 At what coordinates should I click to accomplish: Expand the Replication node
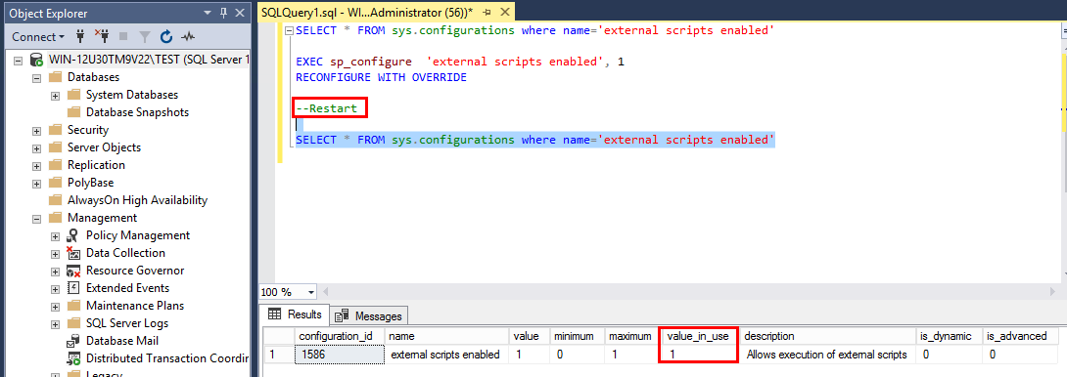click(x=36, y=165)
